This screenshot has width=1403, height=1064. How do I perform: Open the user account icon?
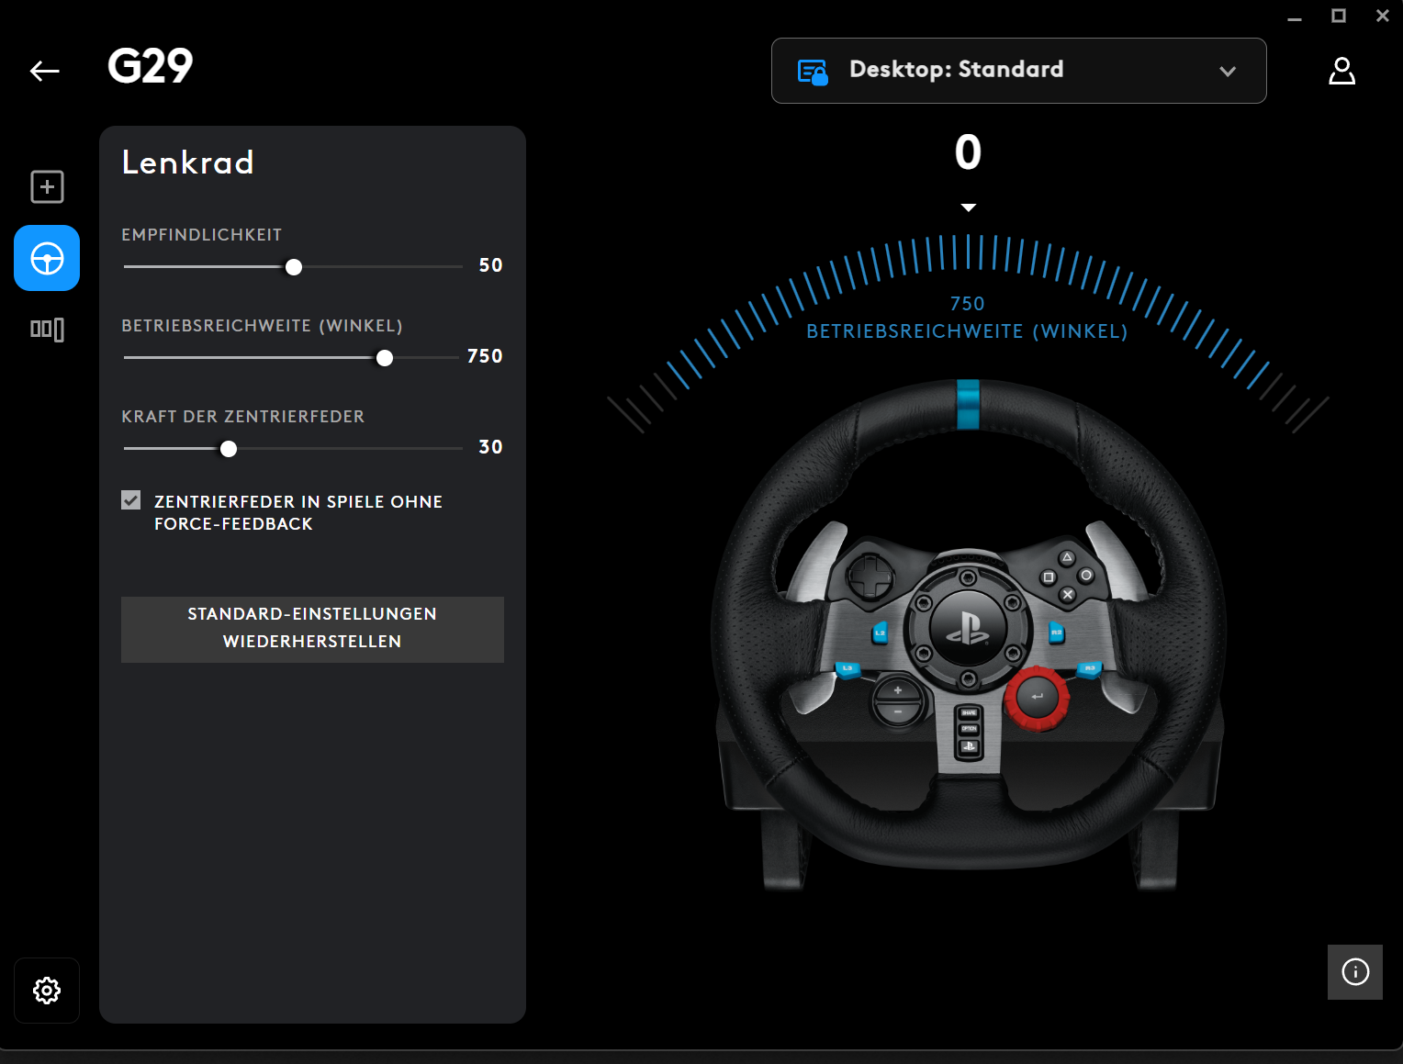[1341, 71]
